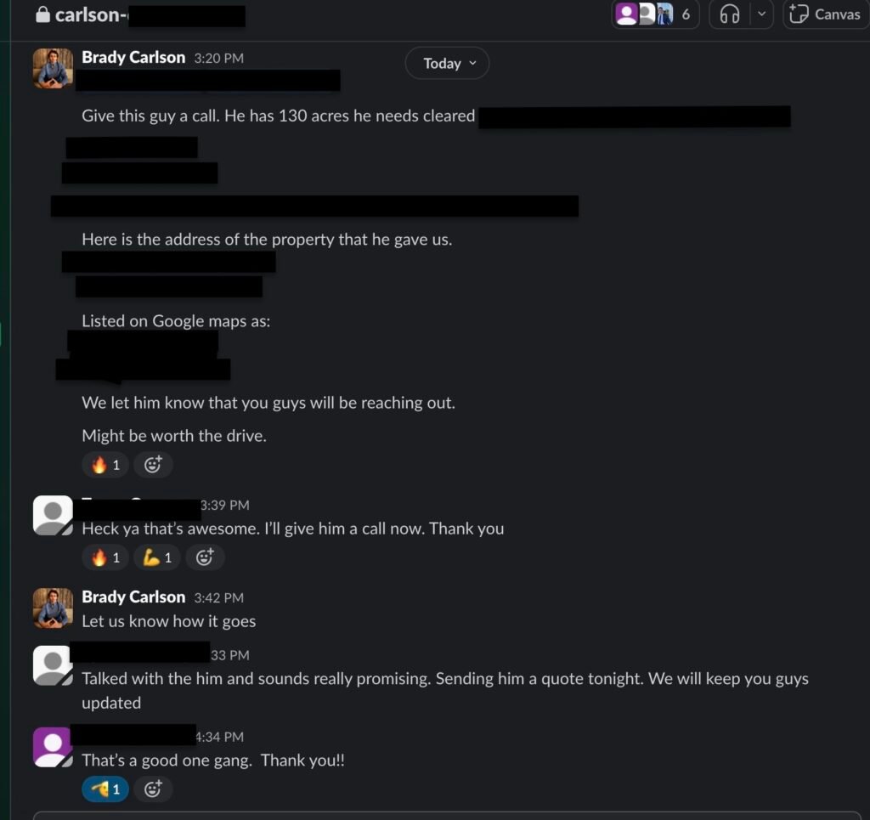Image resolution: width=870 pixels, height=820 pixels.
Task: Toggle flexed bicep reaction on 3:39 PM reply
Action: pyautogui.click(x=157, y=557)
